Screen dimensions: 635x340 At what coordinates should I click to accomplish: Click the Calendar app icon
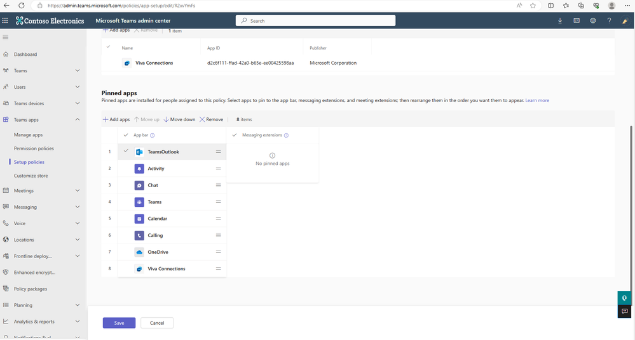pyautogui.click(x=139, y=219)
